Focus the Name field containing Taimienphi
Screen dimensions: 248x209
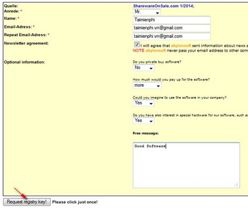pos(171,20)
